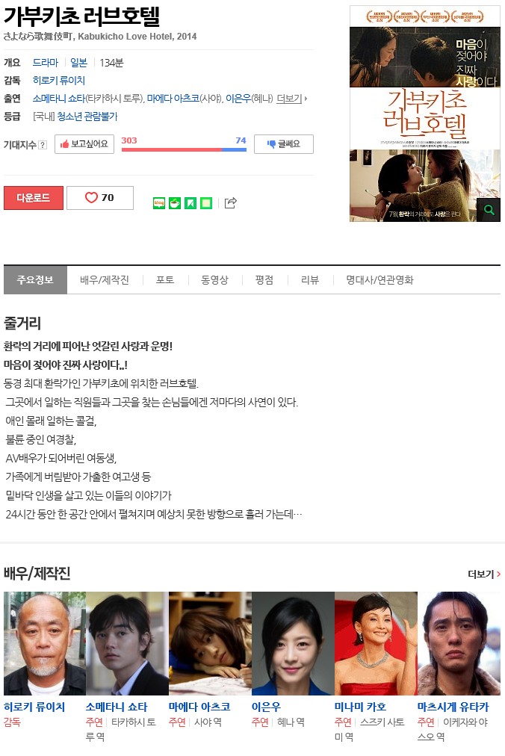Image resolution: width=505 pixels, height=756 pixels.
Task: Open 이은우 actress photo thumbnail
Action: pos(293,643)
